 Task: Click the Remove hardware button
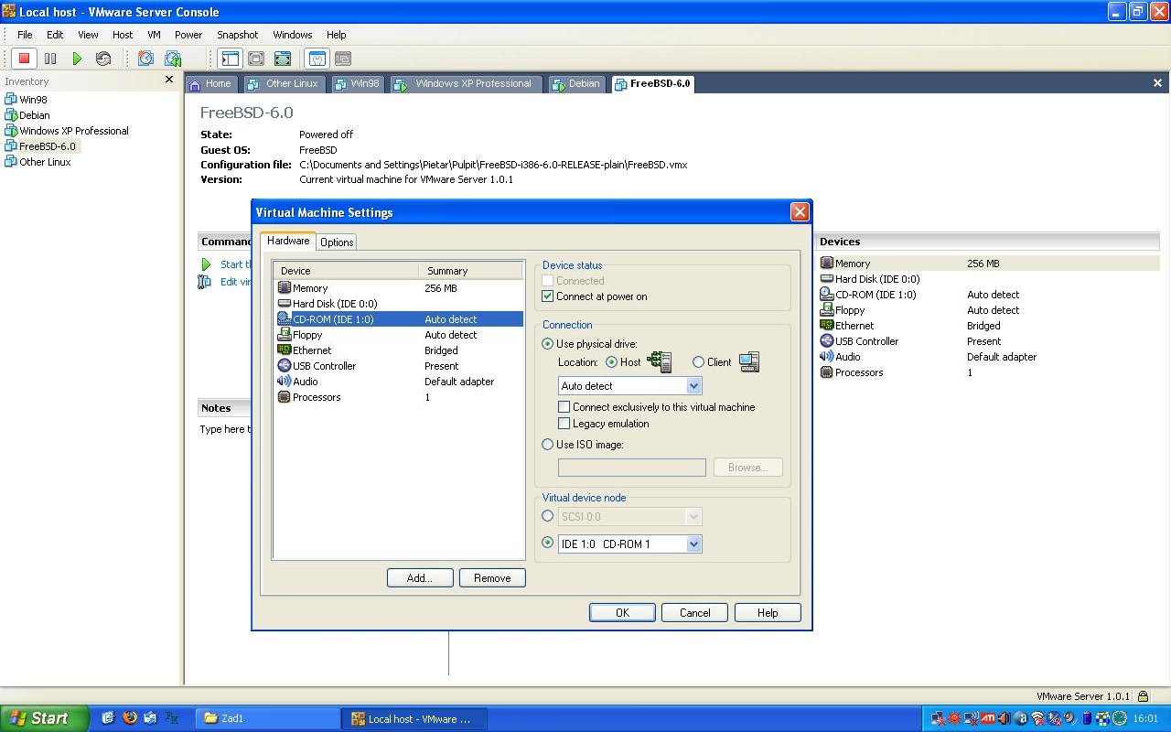(492, 578)
